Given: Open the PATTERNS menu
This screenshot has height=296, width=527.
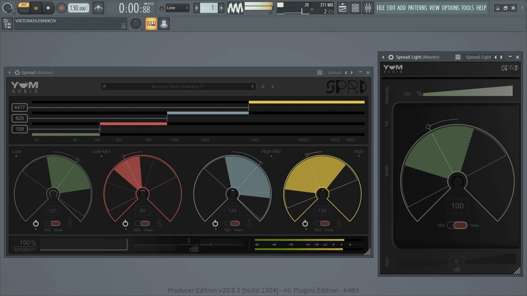Looking at the screenshot, I should click(x=417, y=8).
